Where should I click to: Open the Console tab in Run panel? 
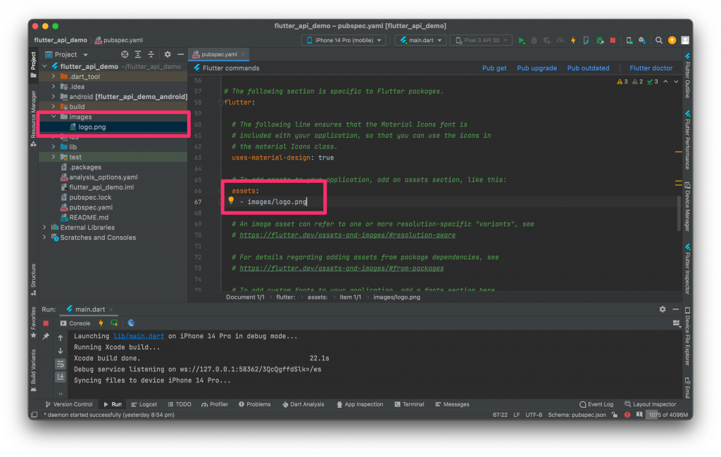[75, 323]
